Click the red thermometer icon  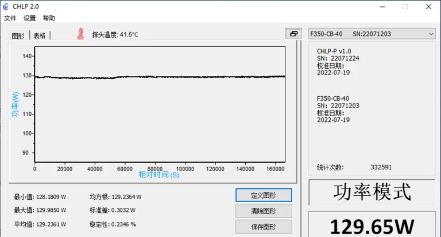pos(80,34)
